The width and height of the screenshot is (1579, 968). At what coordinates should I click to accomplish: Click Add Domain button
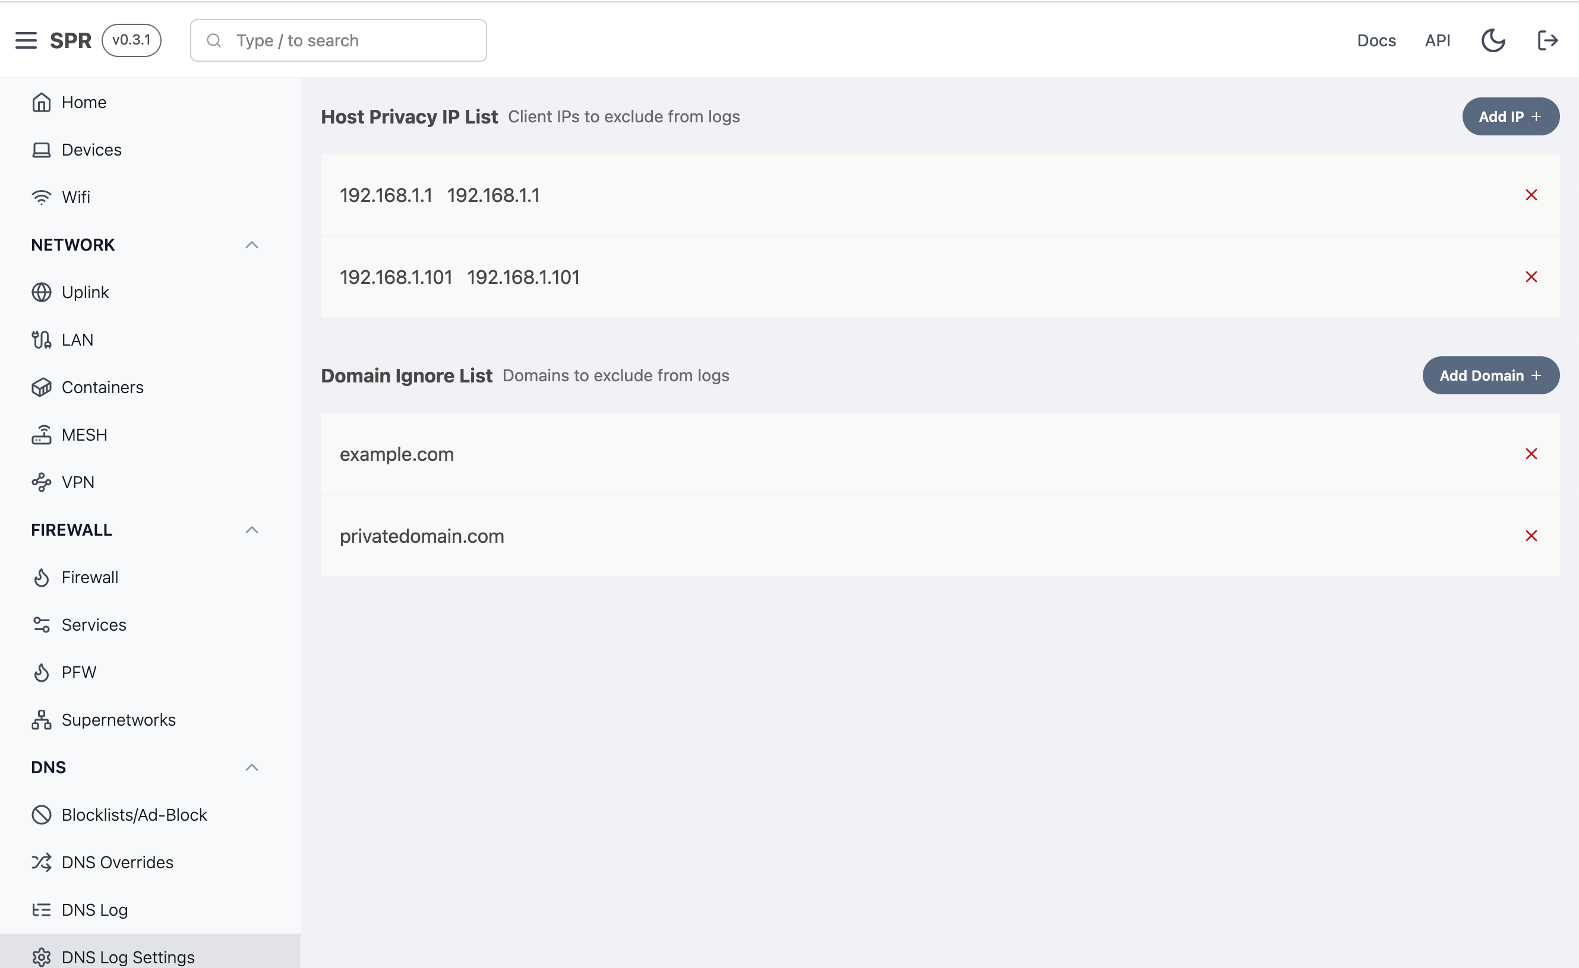click(x=1490, y=375)
